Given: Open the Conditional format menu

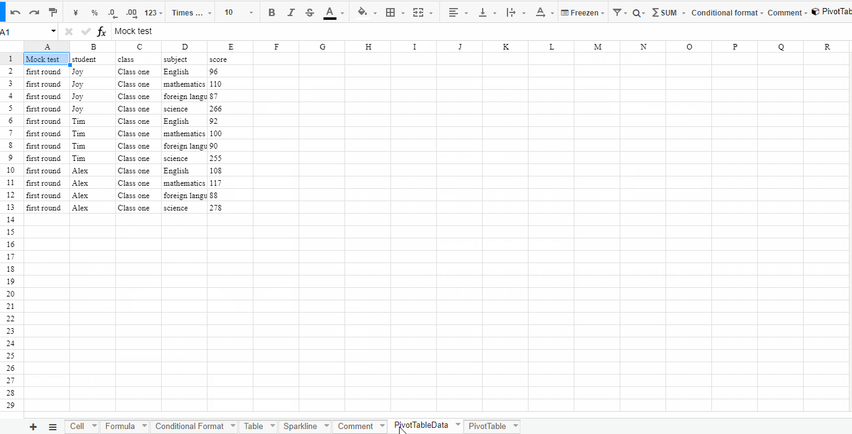Looking at the screenshot, I should coord(728,12).
